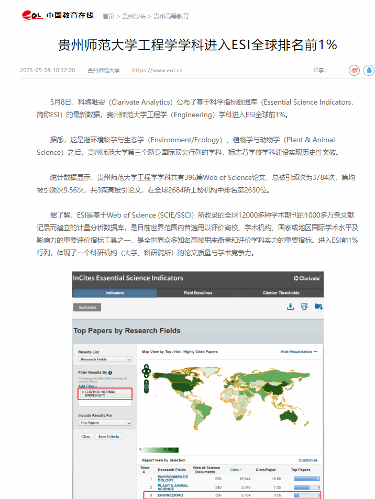The image size is (375, 499).
Task: Click the empty filter input box
Action: [x=105, y=403]
